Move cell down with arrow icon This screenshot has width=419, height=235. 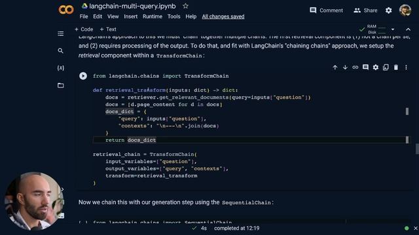pyautogui.click(x=345, y=67)
